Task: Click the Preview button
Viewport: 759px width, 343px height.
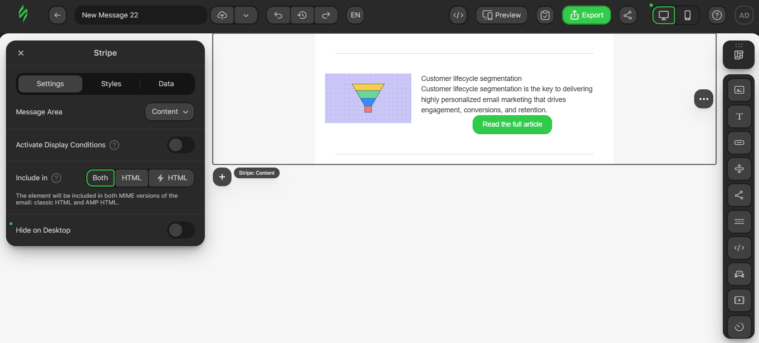Action: click(502, 15)
